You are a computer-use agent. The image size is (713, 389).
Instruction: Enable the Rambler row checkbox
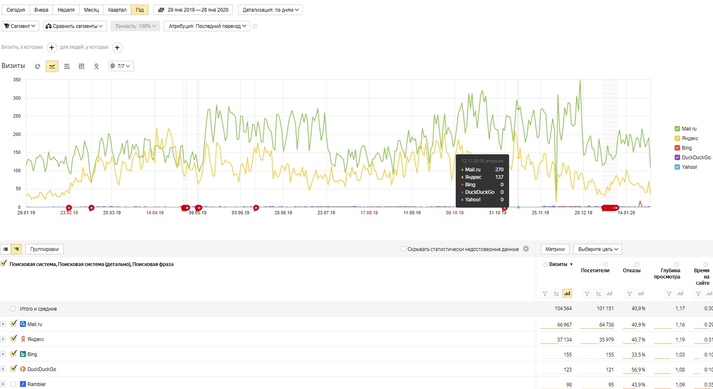pos(13,384)
